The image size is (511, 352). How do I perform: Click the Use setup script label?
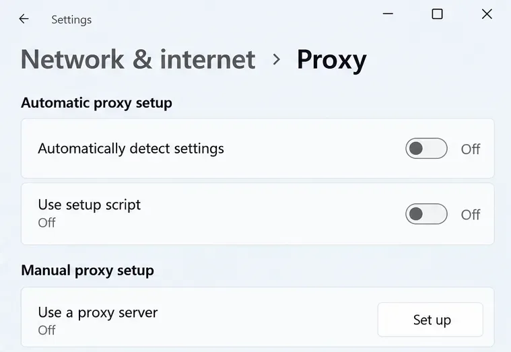pos(90,205)
